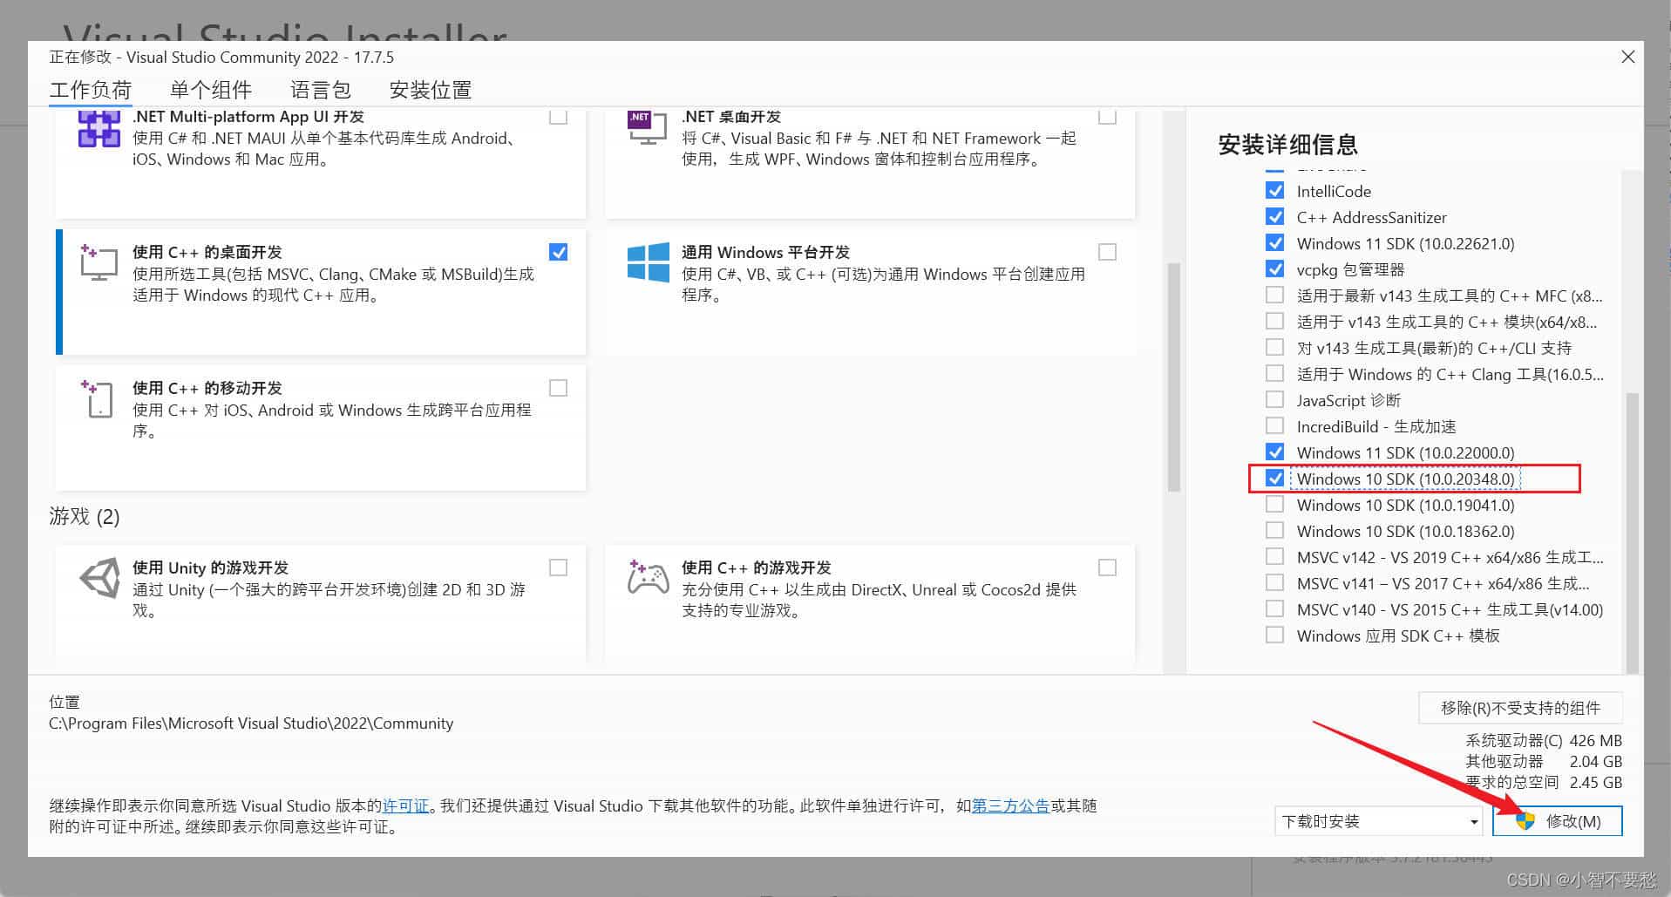
Task: Uncheck the IntelliCode component
Action: pyautogui.click(x=1274, y=190)
